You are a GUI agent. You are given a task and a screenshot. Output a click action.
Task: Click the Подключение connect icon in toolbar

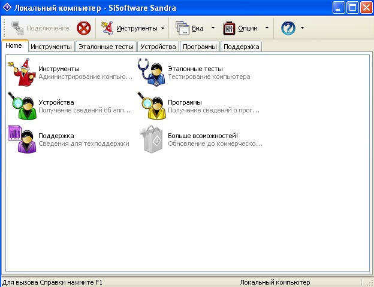[17, 28]
